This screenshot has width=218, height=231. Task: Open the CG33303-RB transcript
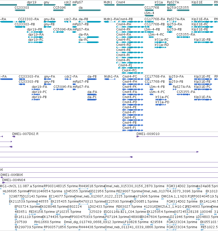tap(20, 27)
